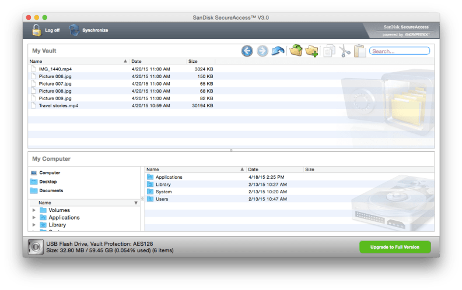
Task: Click Applications folder icon in file list
Action: (150, 177)
